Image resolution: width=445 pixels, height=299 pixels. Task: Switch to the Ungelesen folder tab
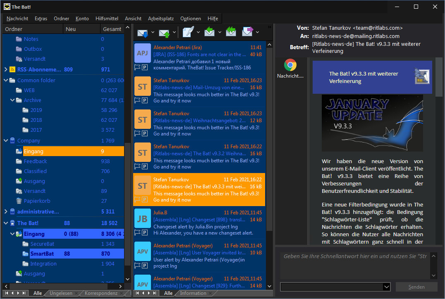point(61,293)
